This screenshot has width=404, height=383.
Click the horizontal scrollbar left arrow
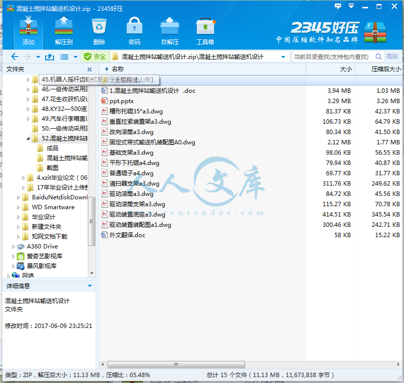click(103, 364)
